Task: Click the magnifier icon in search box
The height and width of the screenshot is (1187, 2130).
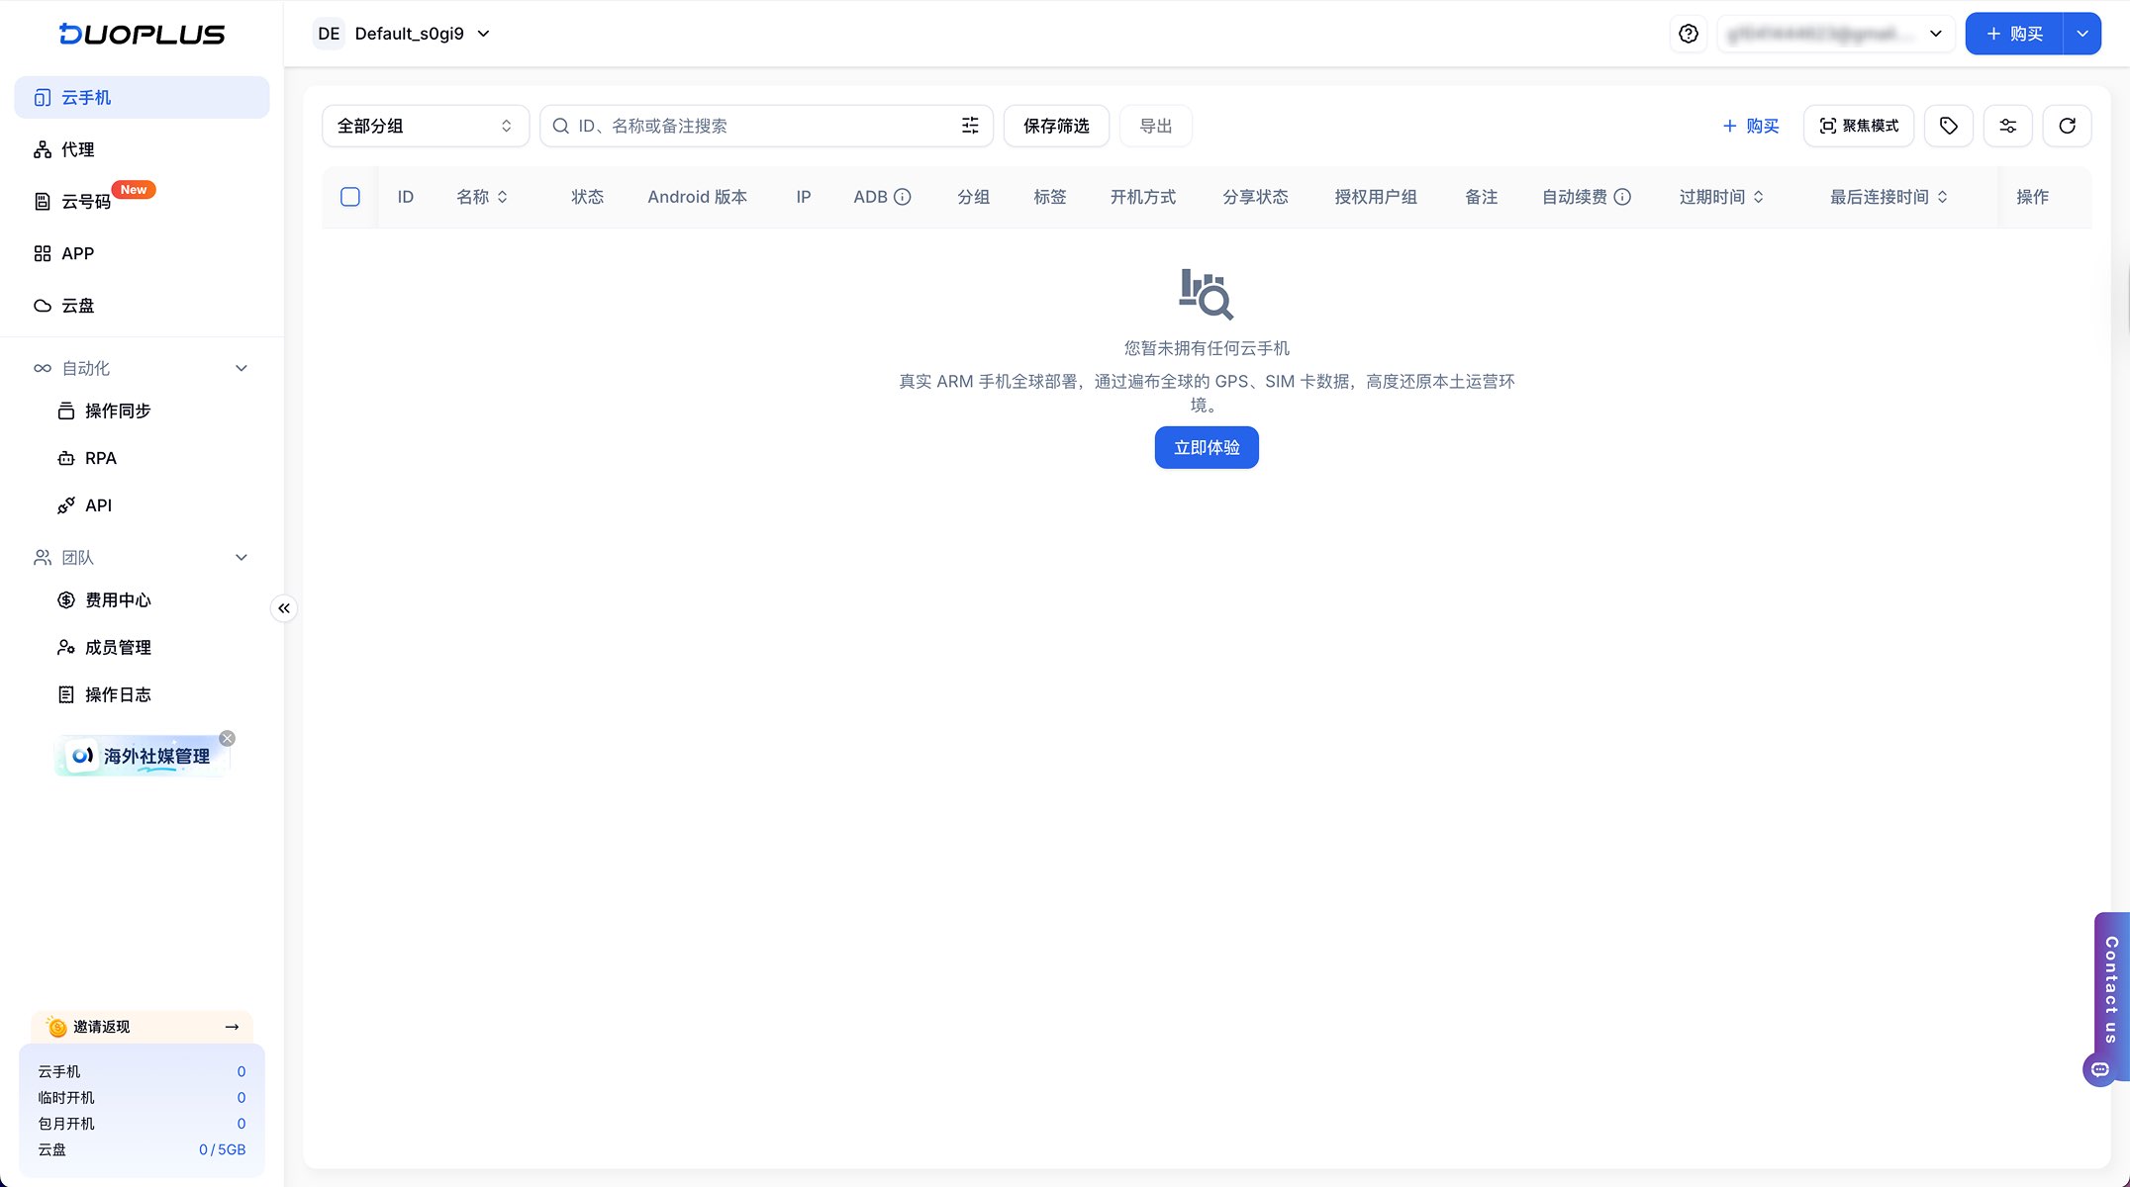Action: (560, 126)
